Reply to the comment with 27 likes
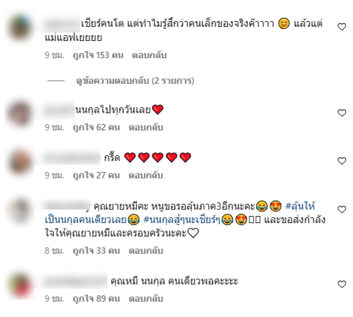 pyautogui.click(x=146, y=175)
